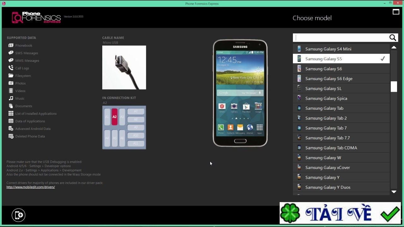The image size is (404, 227).
Task: Click the Advanced Android Data icon
Action: [x=11, y=129]
